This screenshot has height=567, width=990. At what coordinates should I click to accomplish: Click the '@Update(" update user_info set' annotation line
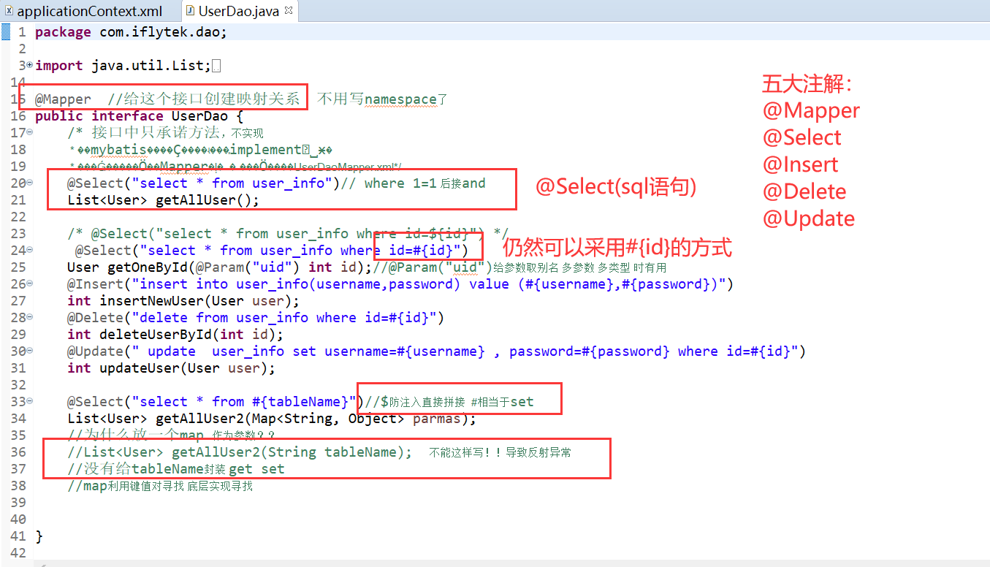(436, 351)
